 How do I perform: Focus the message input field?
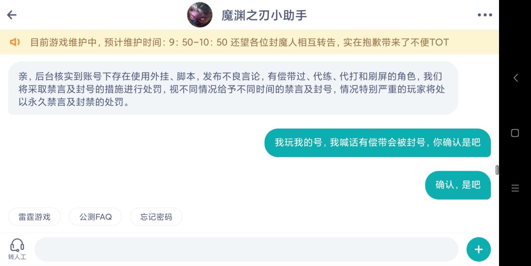(246, 249)
